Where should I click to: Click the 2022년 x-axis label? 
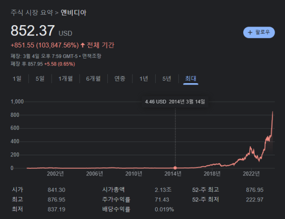pyautogui.click(x=251, y=174)
